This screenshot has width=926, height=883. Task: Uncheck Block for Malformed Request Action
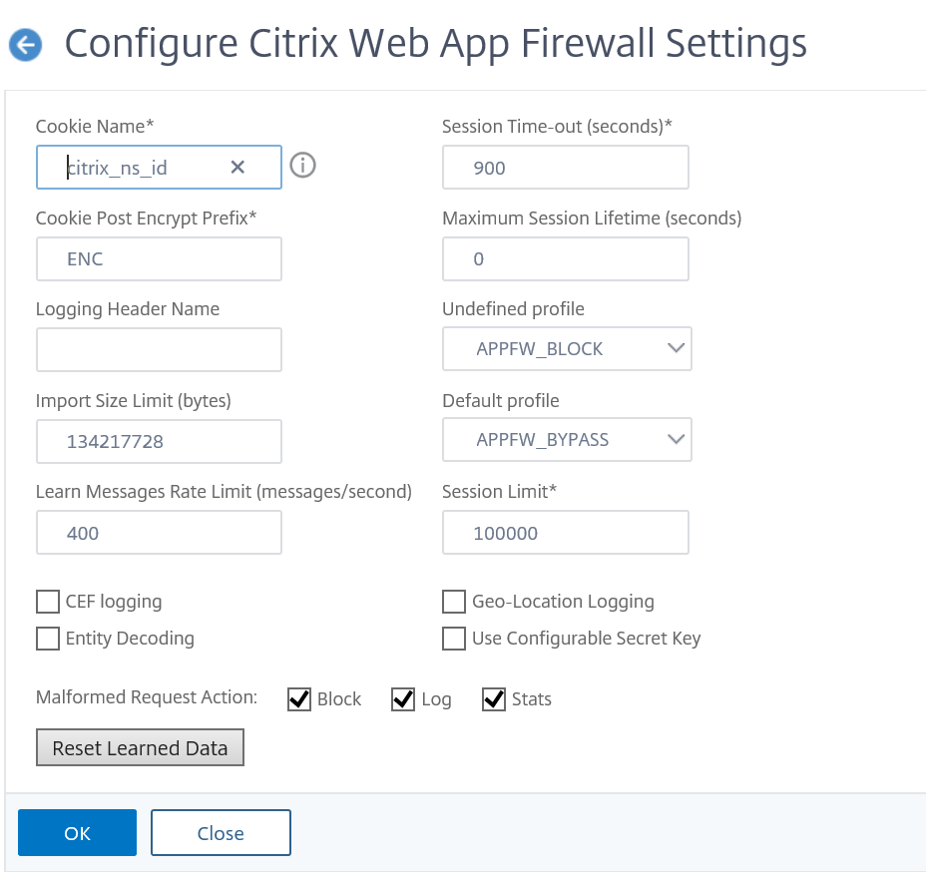click(x=299, y=699)
